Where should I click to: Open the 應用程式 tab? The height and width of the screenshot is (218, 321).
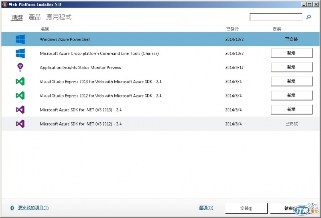(x=59, y=17)
